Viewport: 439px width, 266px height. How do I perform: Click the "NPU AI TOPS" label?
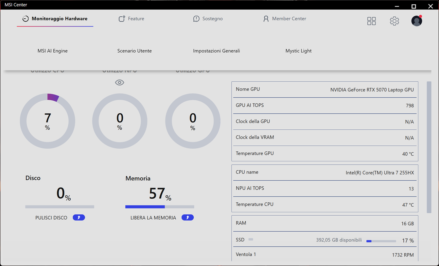250,188
